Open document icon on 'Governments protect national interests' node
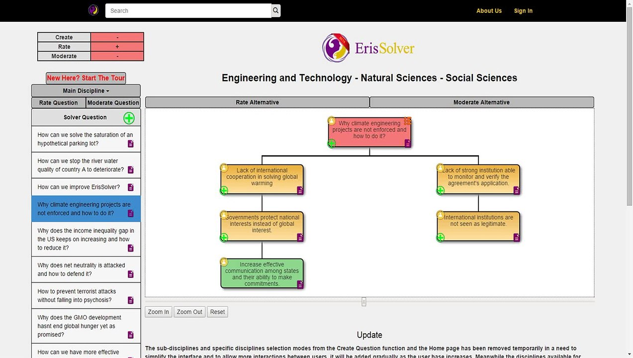 [300, 238]
